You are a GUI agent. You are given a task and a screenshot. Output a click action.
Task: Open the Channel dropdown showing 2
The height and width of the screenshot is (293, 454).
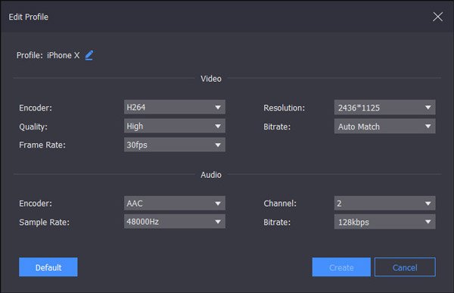(x=384, y=203)
